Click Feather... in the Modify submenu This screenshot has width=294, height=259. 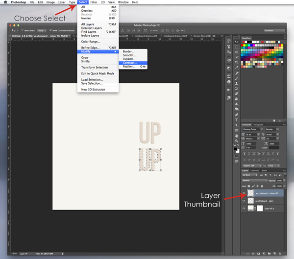130,67
